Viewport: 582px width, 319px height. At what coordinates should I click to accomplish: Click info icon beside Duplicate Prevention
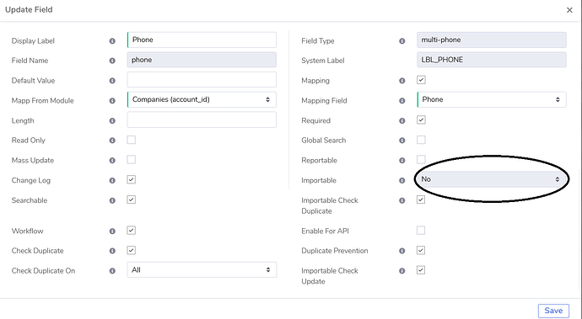click(x=402, y=251)
